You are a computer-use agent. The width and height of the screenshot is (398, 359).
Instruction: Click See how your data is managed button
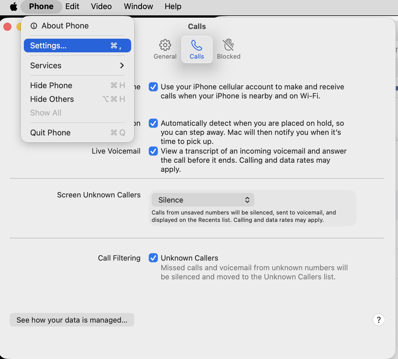click(72, 320)
